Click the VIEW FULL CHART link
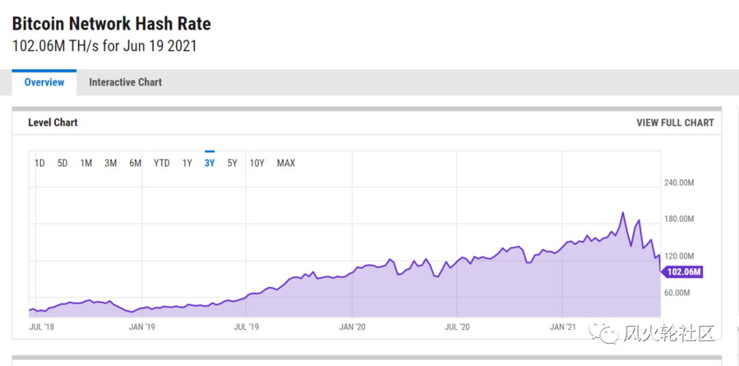The image size is (739, 366). point(675,123)
